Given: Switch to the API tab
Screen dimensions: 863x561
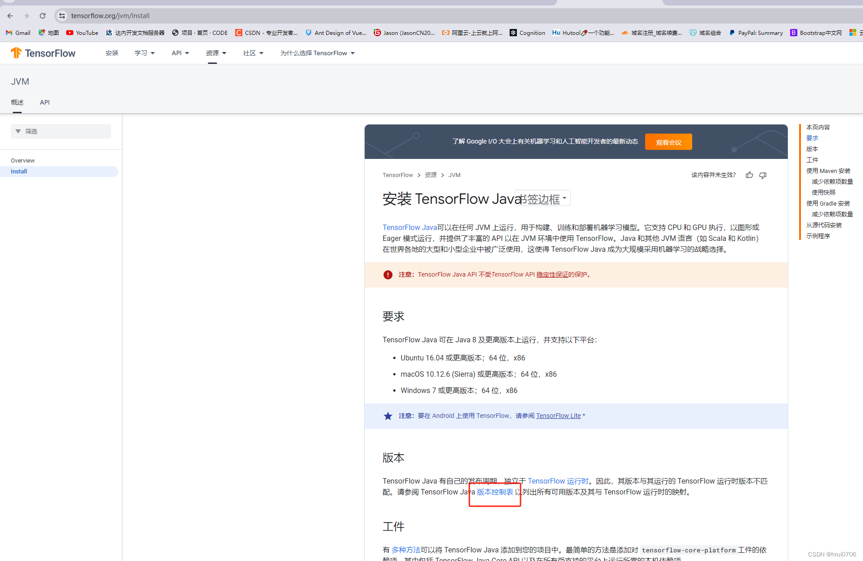Looking at the screenshot, I should [44, 102].
